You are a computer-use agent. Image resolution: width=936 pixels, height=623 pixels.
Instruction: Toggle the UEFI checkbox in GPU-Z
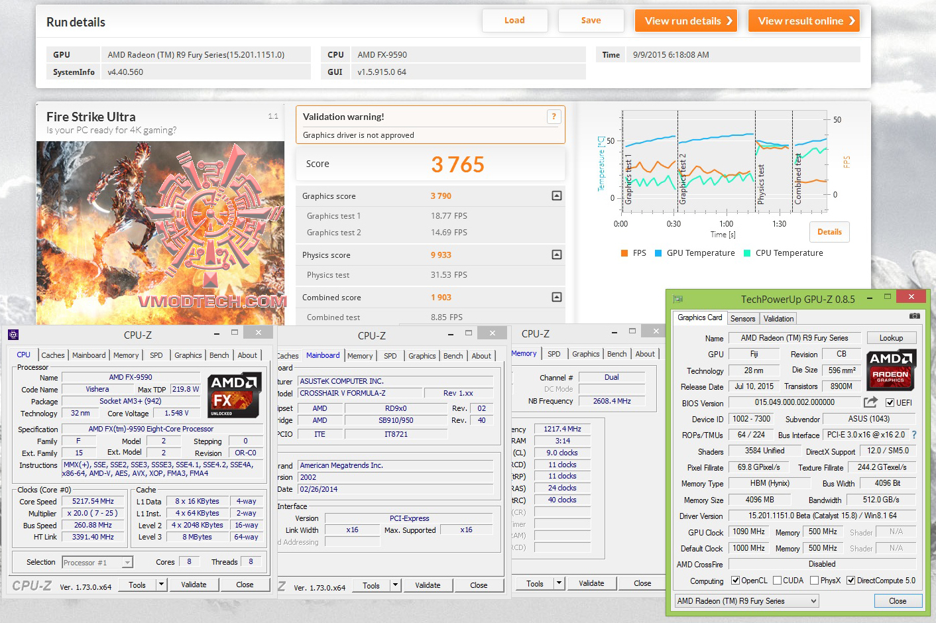point(890,402)
